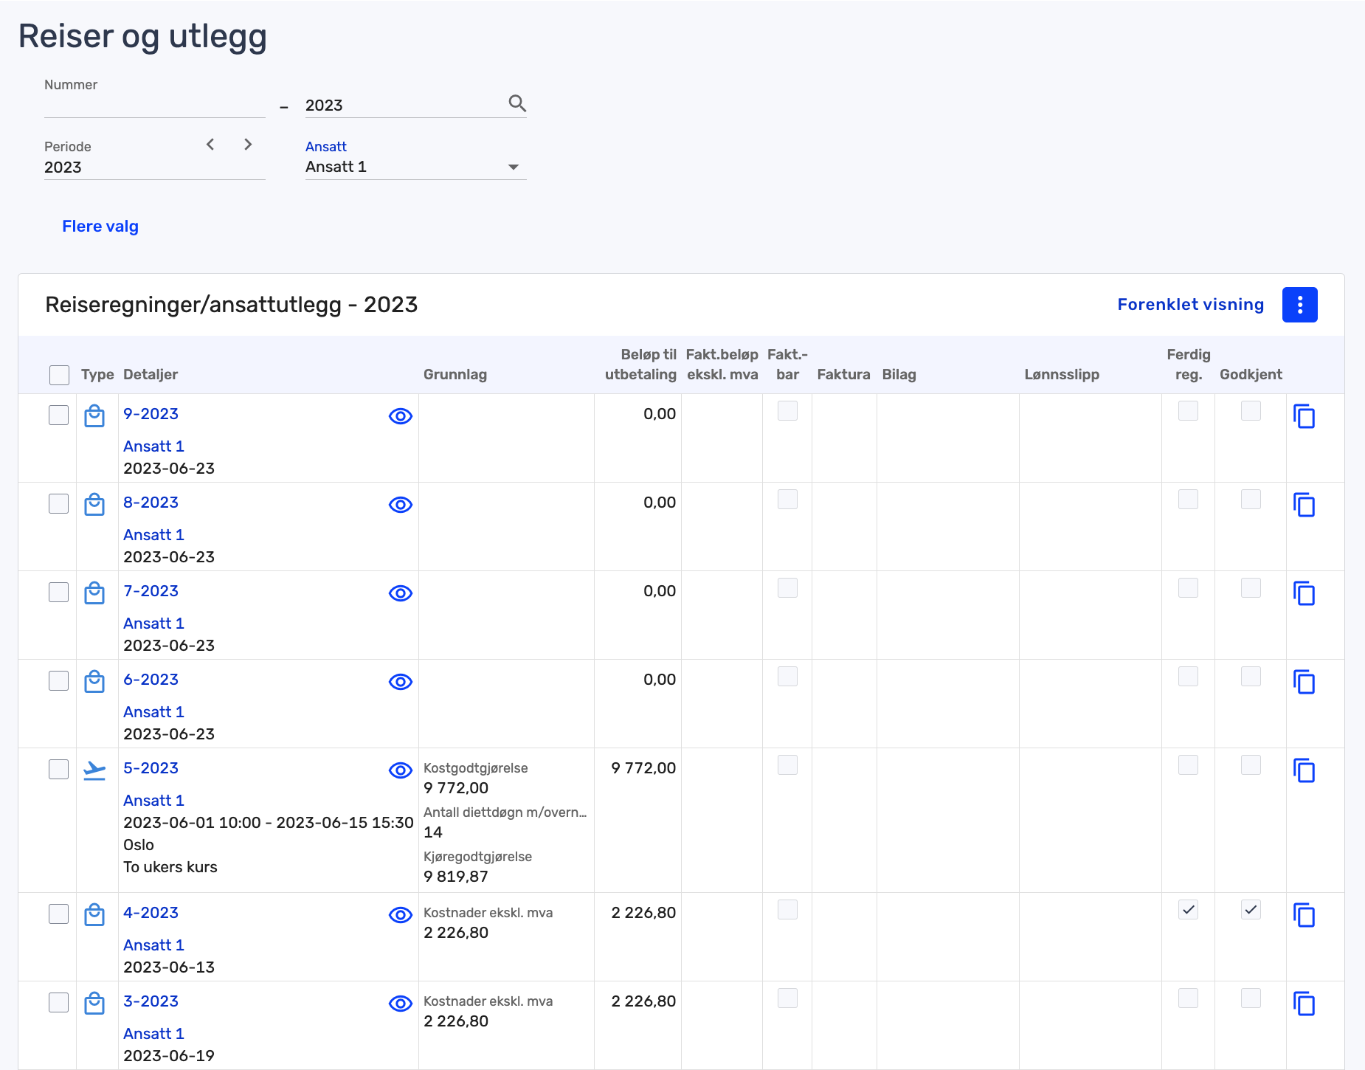The width and height of the screenshot is (1365, 1070).
Task: Open expense link 6-2023
Action: coord(151,680)
